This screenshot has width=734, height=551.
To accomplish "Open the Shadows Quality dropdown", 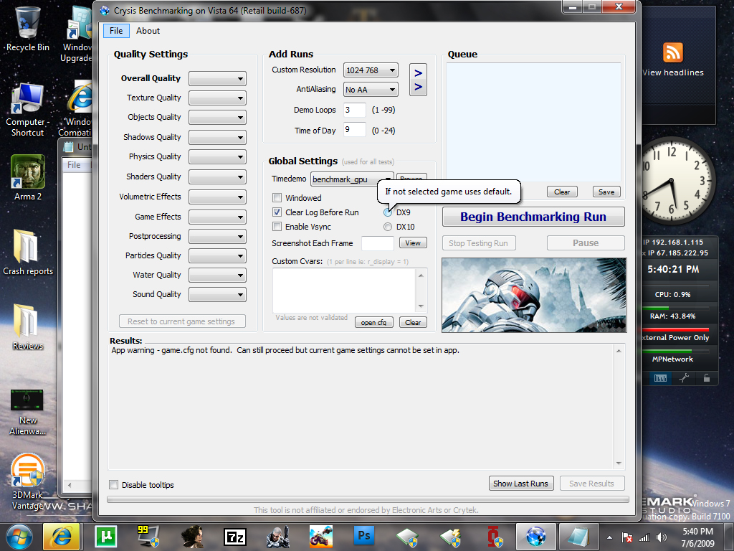I will [217, 137].
